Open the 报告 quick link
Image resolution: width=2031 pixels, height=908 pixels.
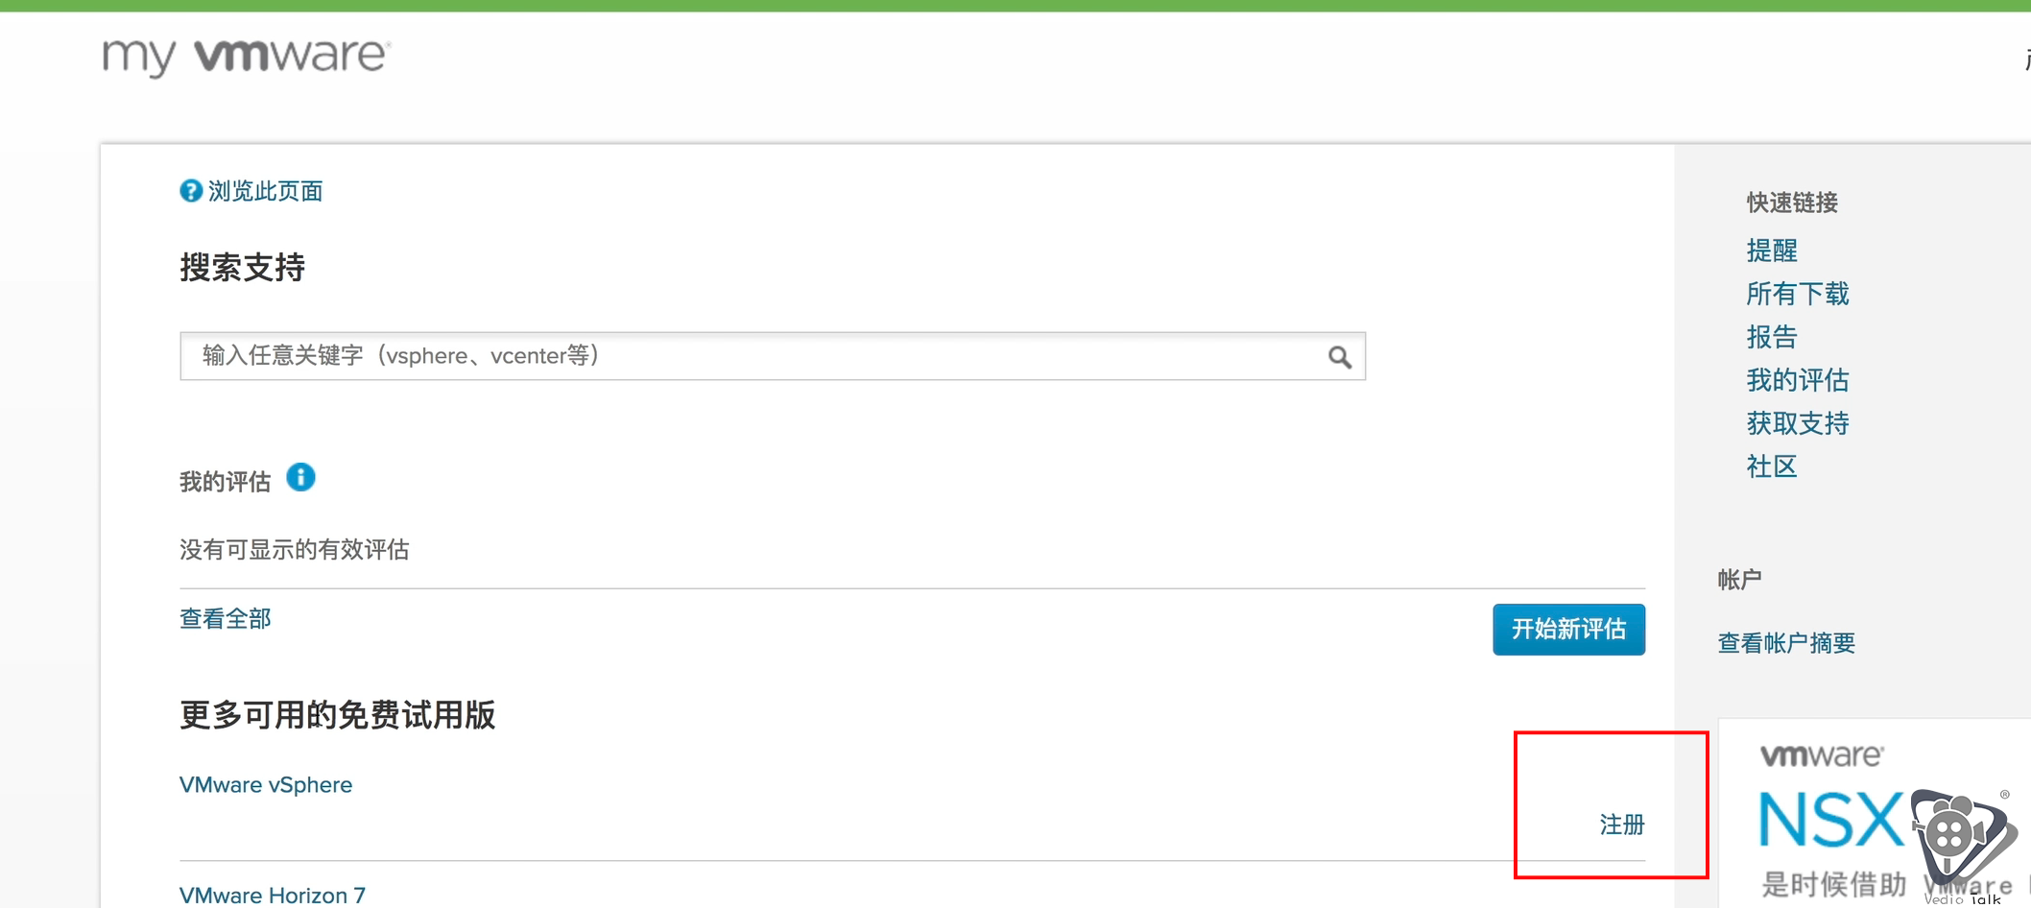[1772, 337]
